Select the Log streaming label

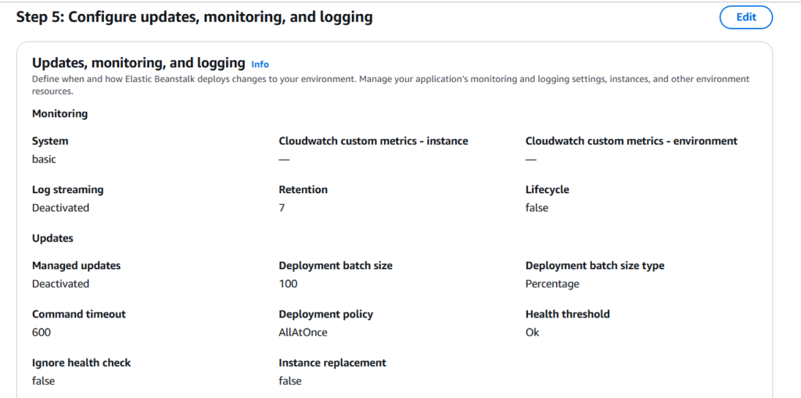click(67, 190)
